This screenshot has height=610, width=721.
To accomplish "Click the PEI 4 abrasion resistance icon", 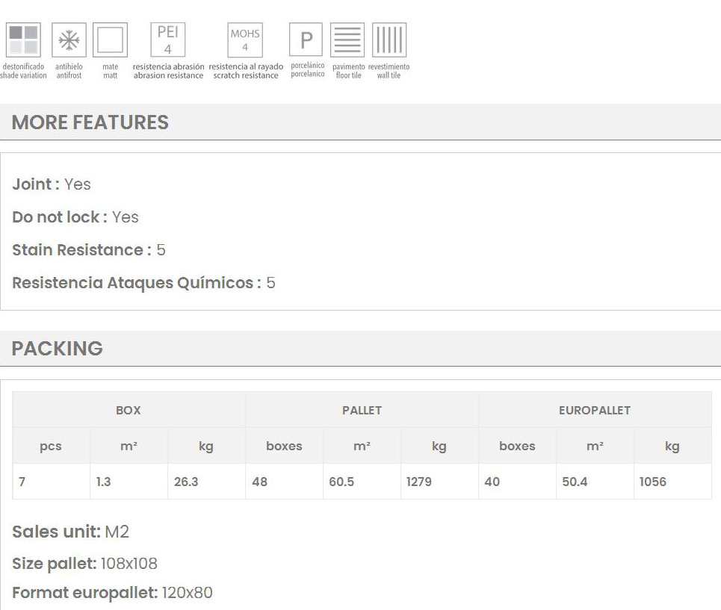I will [x=168, y=40].
